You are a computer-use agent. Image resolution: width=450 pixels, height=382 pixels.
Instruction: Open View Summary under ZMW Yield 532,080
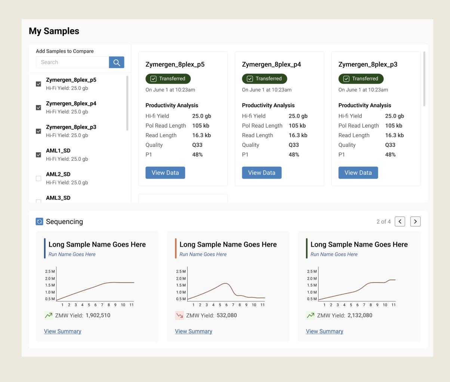(x=194, y=331)
